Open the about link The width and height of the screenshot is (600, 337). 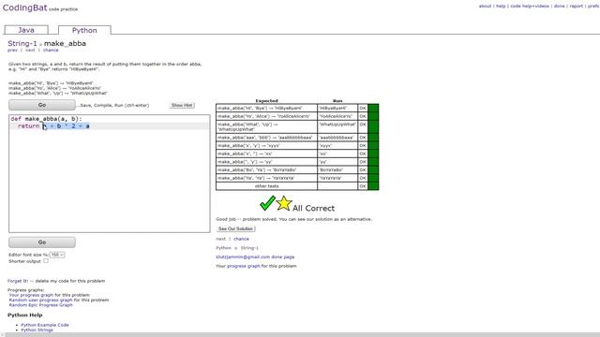pyautogui.click(x=485, y=7)
